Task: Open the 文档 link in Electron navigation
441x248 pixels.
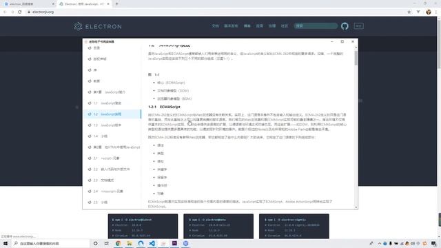Action: pyautogui.click(x=216, y=26)
